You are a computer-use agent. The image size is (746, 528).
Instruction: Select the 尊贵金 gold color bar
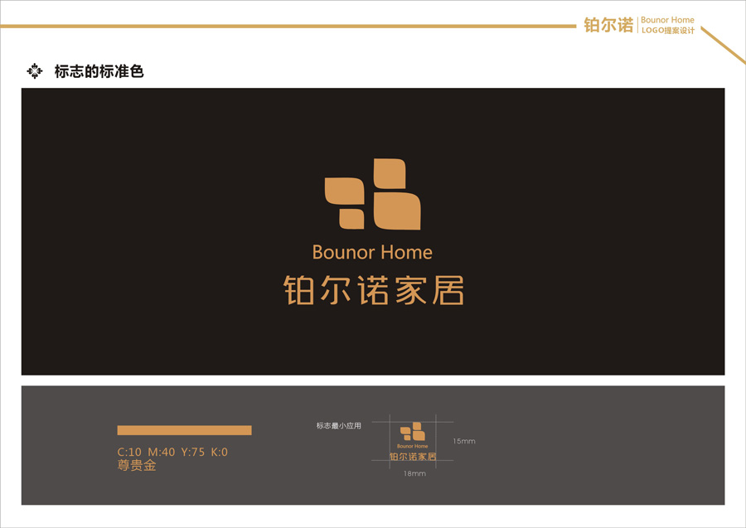[184, 430]
